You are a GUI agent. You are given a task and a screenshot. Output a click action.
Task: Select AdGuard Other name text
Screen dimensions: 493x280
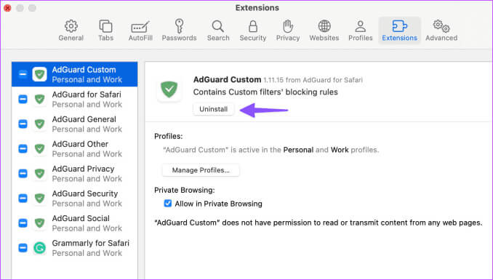pos(80,144)
